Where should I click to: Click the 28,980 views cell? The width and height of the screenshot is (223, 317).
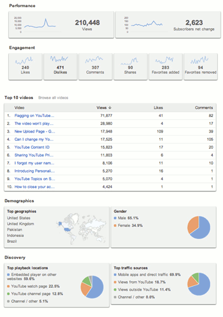pos(106,124)
